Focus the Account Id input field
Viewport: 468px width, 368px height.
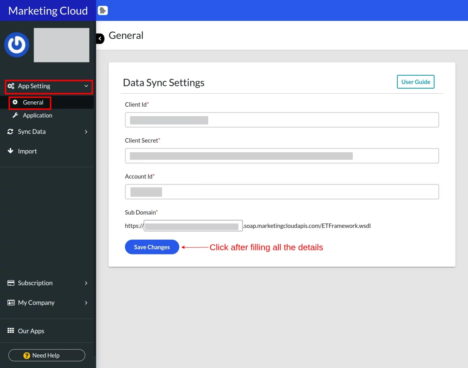(x=282, y=192)
